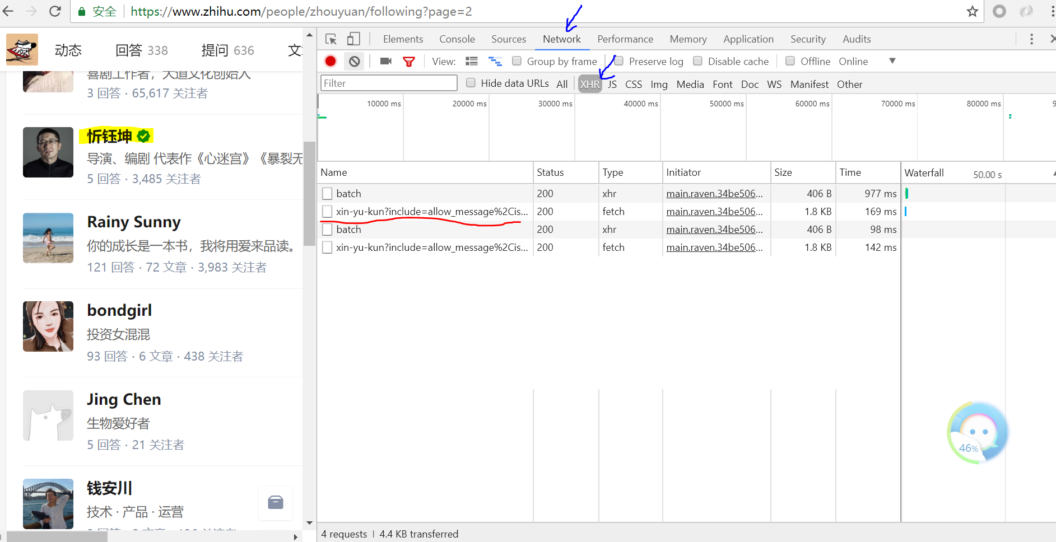Click the 回答 338 profile tab

point(141,50)
